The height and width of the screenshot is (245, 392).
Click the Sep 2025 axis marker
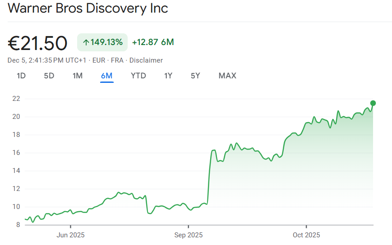coord(188,235)
